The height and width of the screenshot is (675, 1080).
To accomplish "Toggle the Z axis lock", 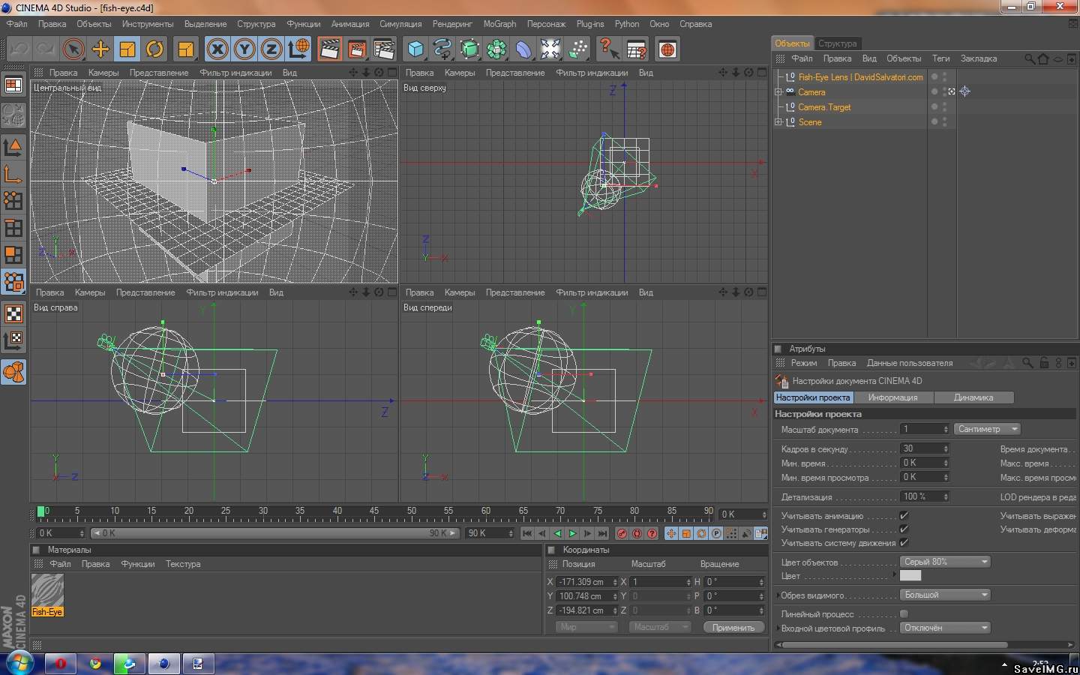I will [271, 49].
